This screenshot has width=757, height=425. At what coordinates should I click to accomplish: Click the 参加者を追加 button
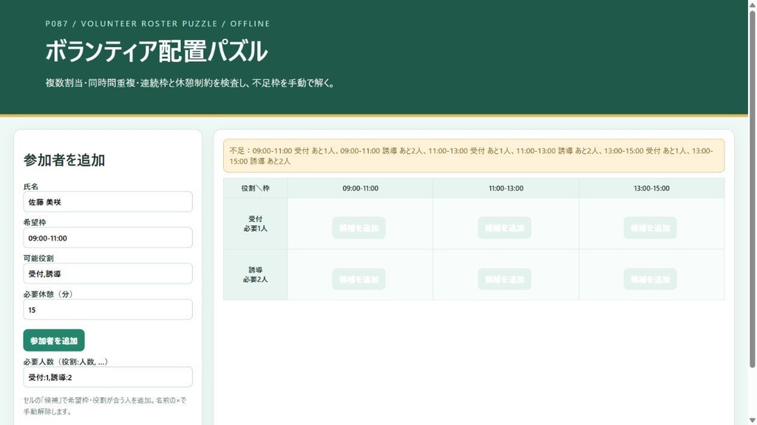point(54,340)
